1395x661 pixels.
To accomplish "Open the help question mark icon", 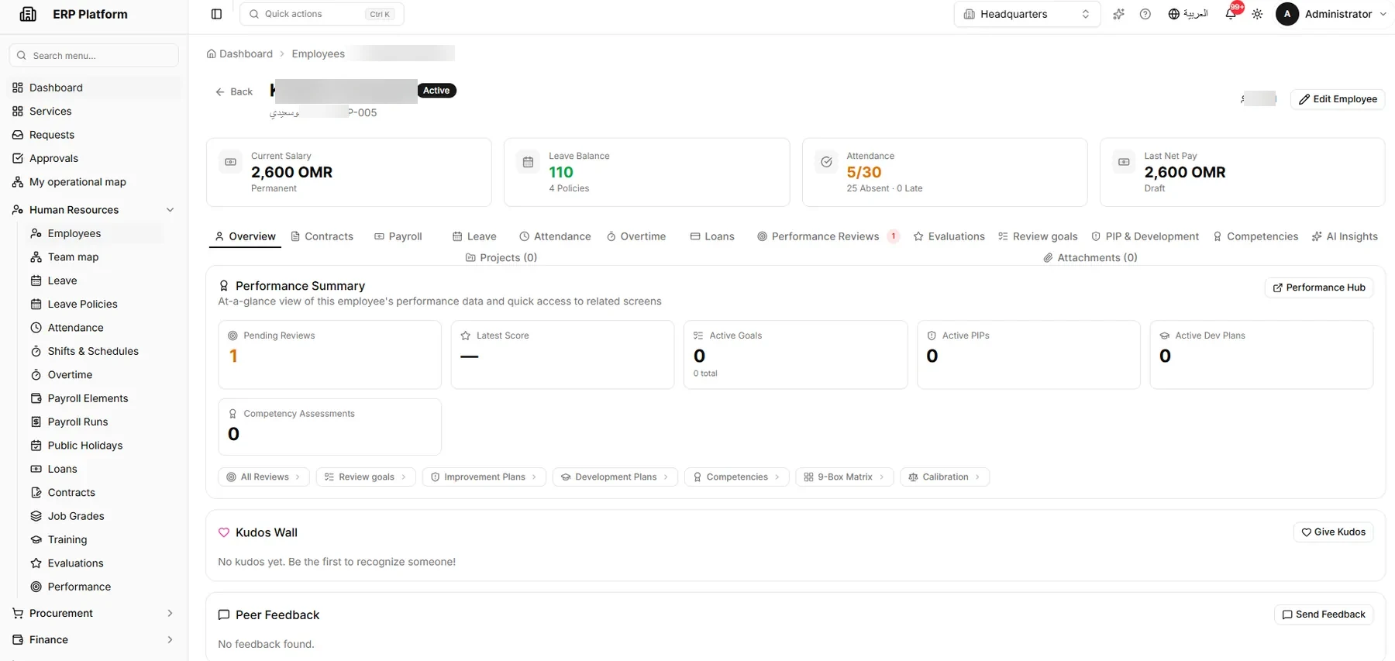I will click(x=1145, y=14).
